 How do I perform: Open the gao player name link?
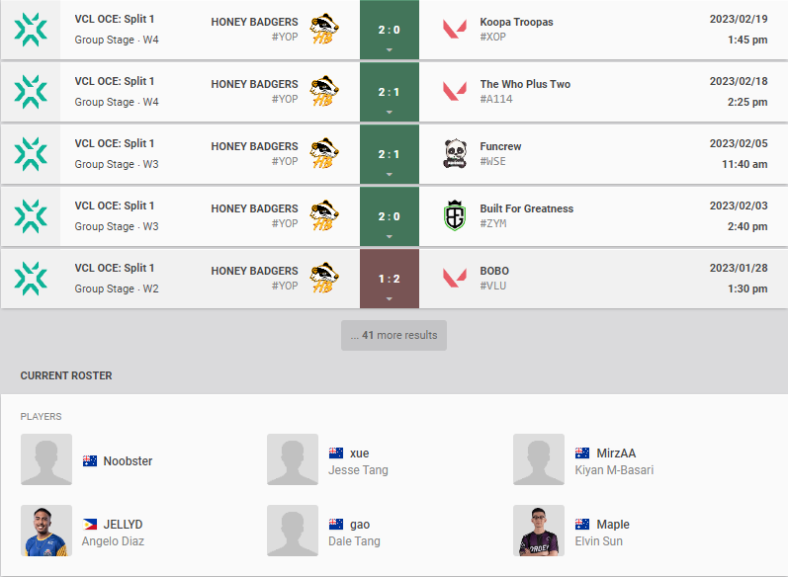pos(360,525)
